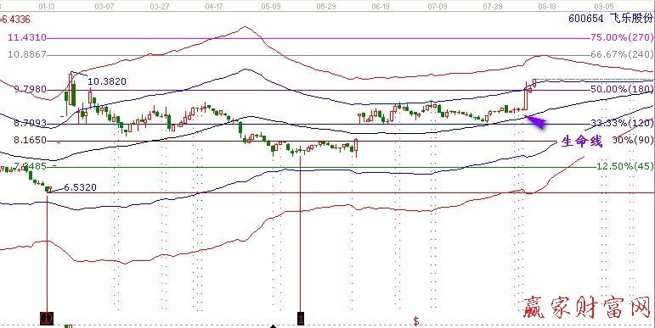Image resolution: width=655 pixels, height=328 pixels.
Task: Select the 50.00%(180) level label
Action: [622, 89]
